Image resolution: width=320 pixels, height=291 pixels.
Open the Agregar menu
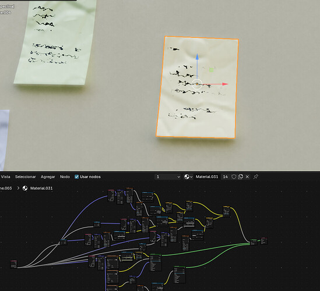click(x=48, y=177)
